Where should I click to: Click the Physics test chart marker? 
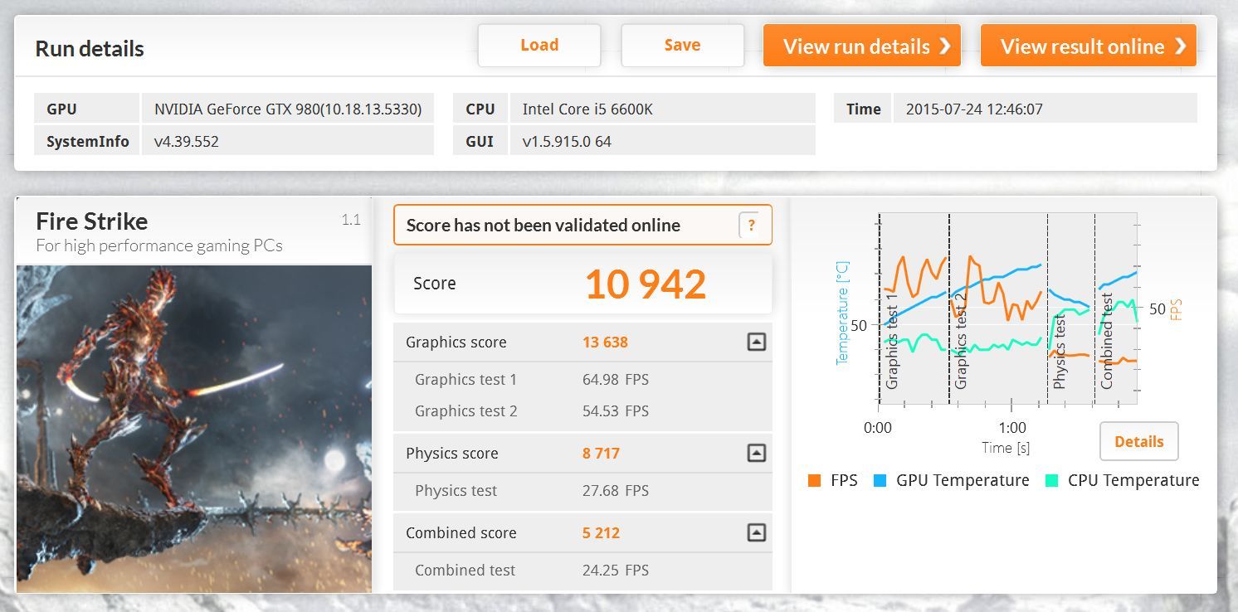(x=1060, y=352)
